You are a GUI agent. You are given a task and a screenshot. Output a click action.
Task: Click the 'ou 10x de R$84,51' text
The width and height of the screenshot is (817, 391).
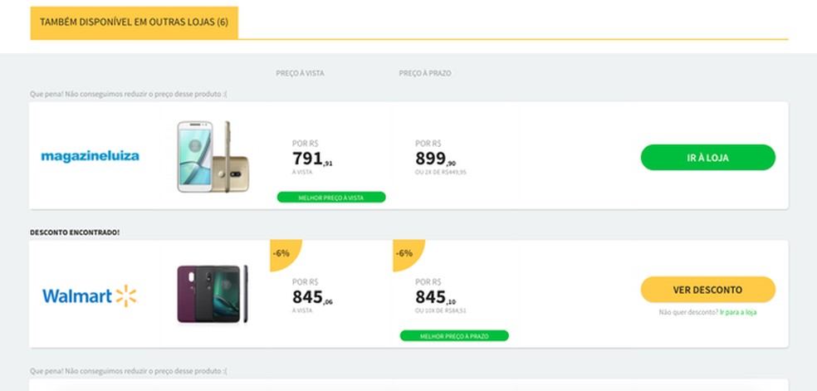tap(440, 310)
